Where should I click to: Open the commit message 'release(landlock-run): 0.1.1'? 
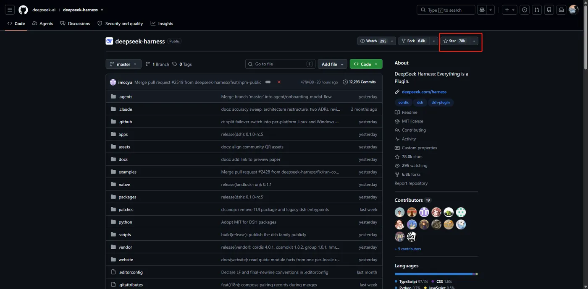pyautogui.click(x=246, y=185)
